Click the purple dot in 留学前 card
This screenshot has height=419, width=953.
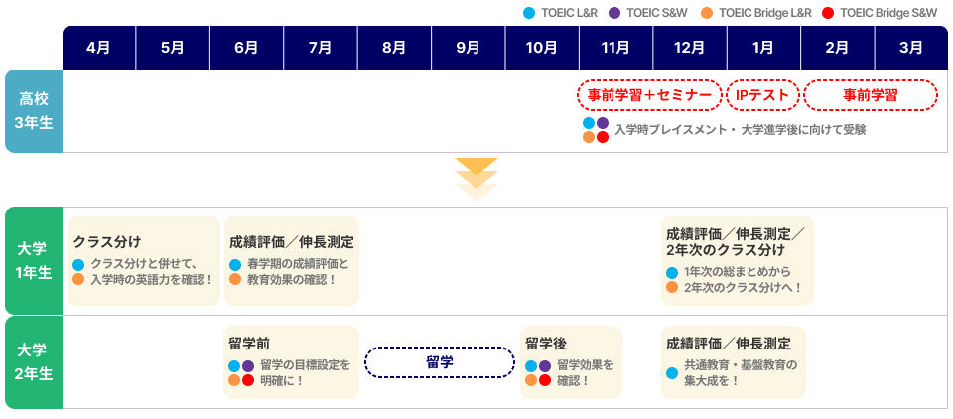(248, 366)
